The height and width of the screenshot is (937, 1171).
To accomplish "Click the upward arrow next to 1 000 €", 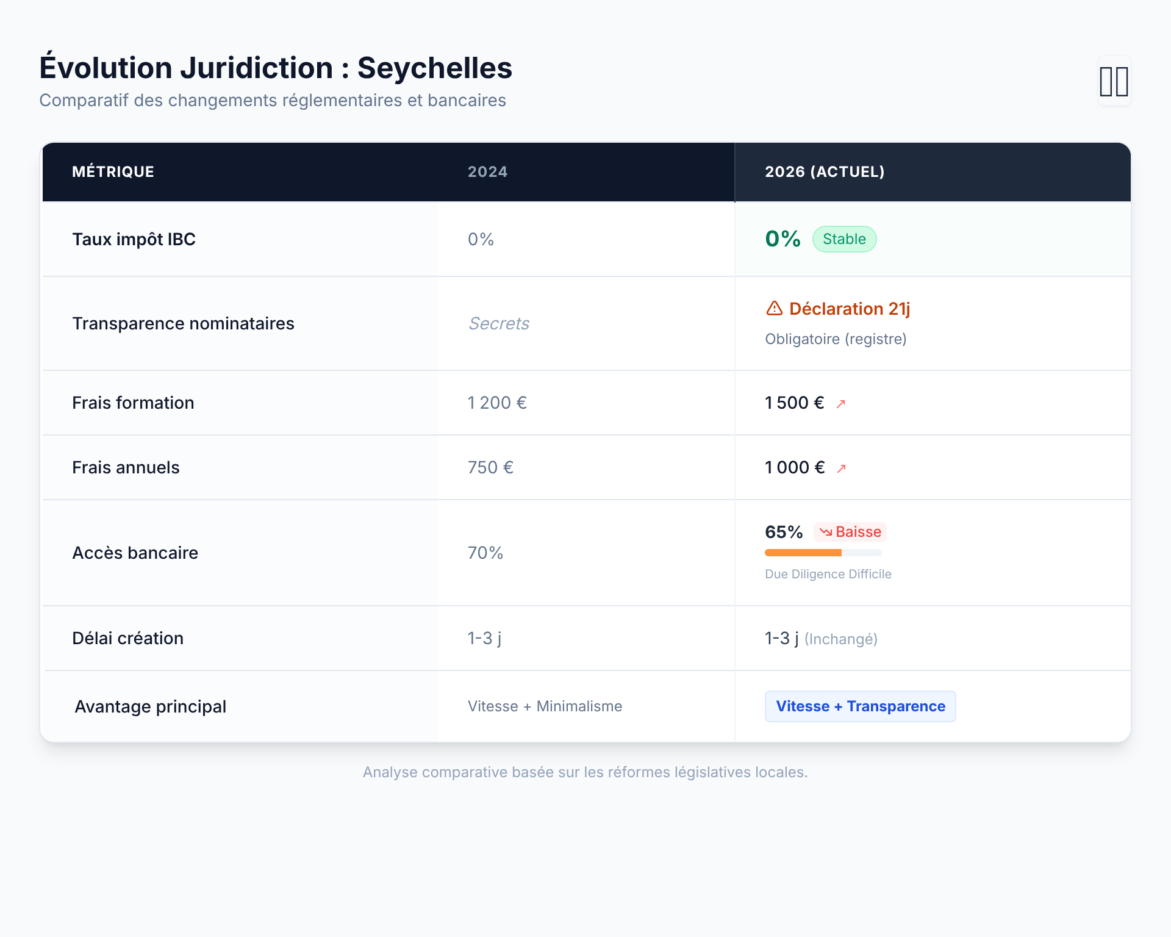I will click(x=841, y=468).
